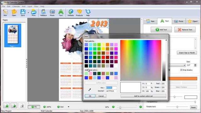Click the New project toolbar icon

coord(5,13)
